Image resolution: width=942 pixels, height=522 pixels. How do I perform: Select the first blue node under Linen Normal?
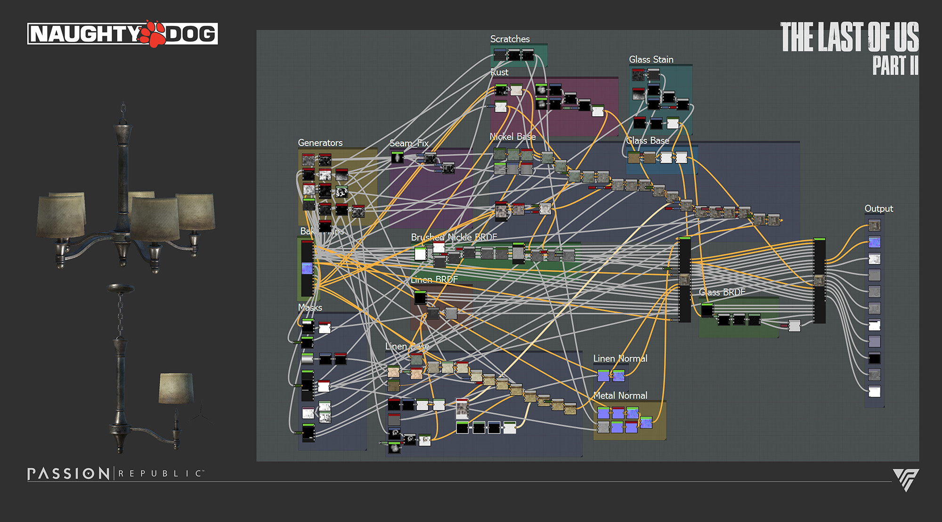(x=603, y=375)
